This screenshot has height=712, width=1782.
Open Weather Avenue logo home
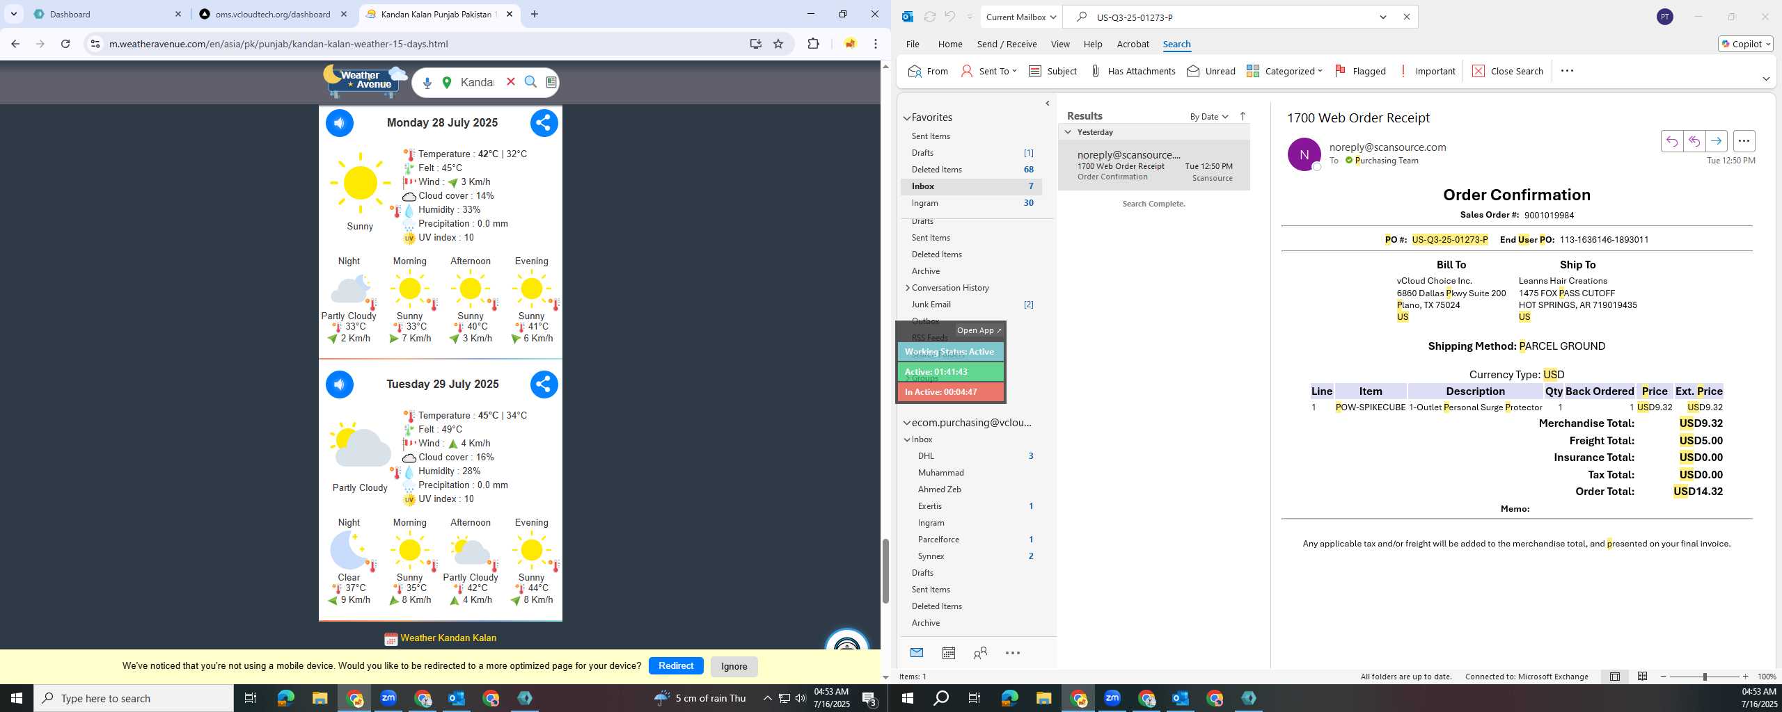click(365, 81)
